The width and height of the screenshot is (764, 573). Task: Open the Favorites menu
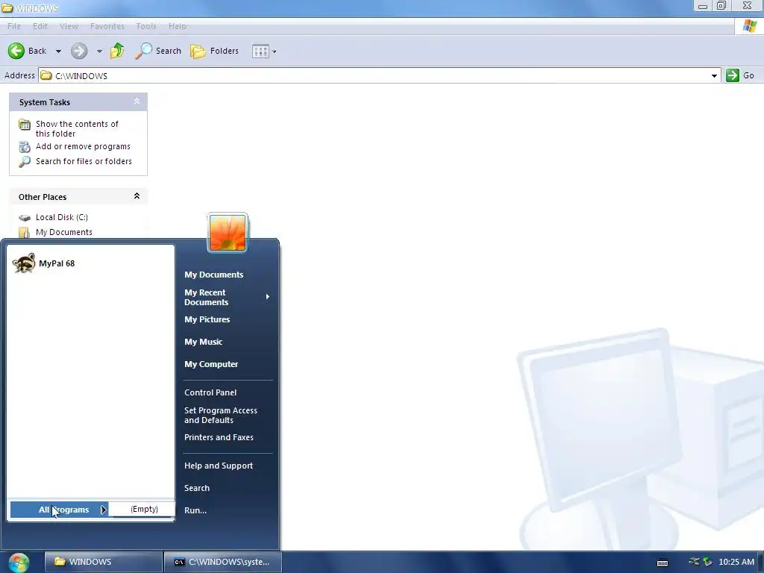[x=107, y=26]
